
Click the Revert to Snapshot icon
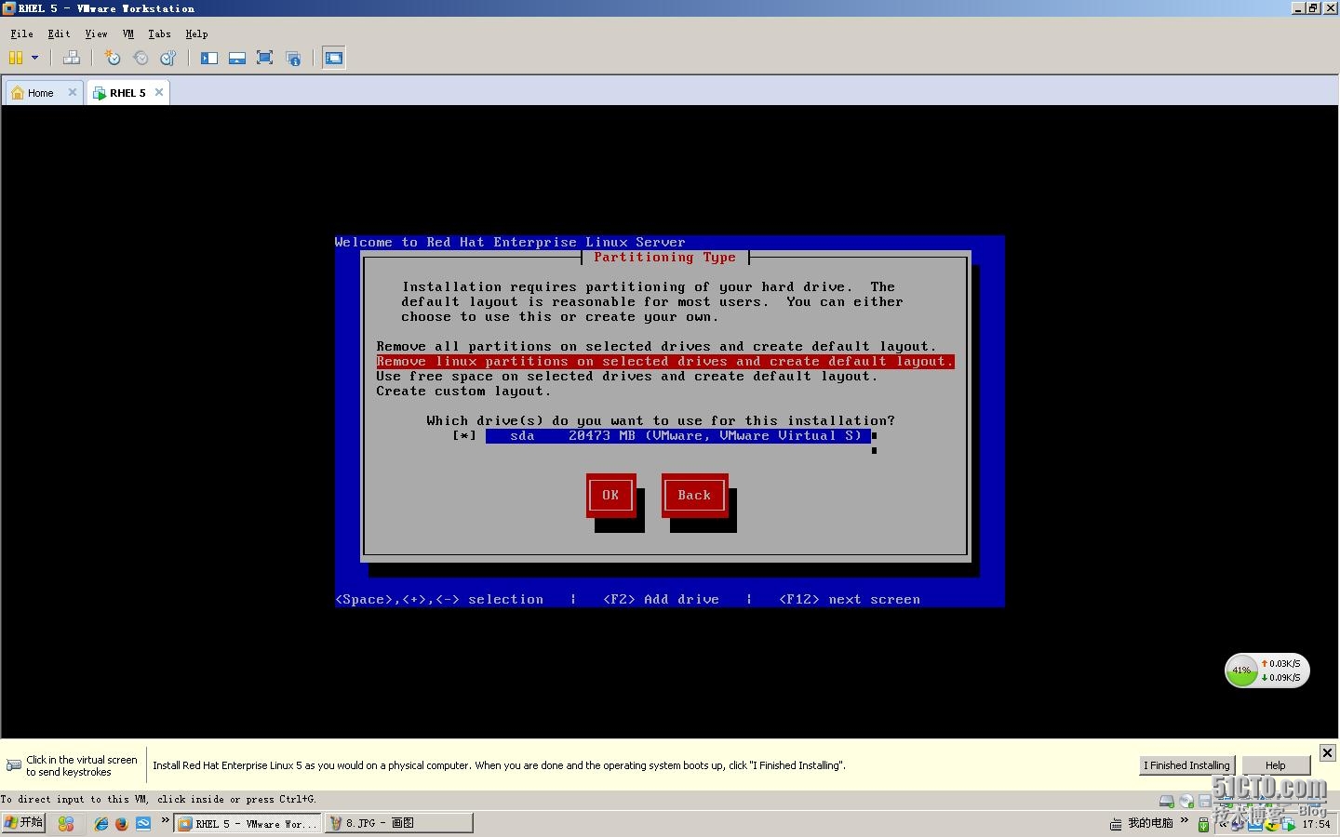(x=141, y=58)
